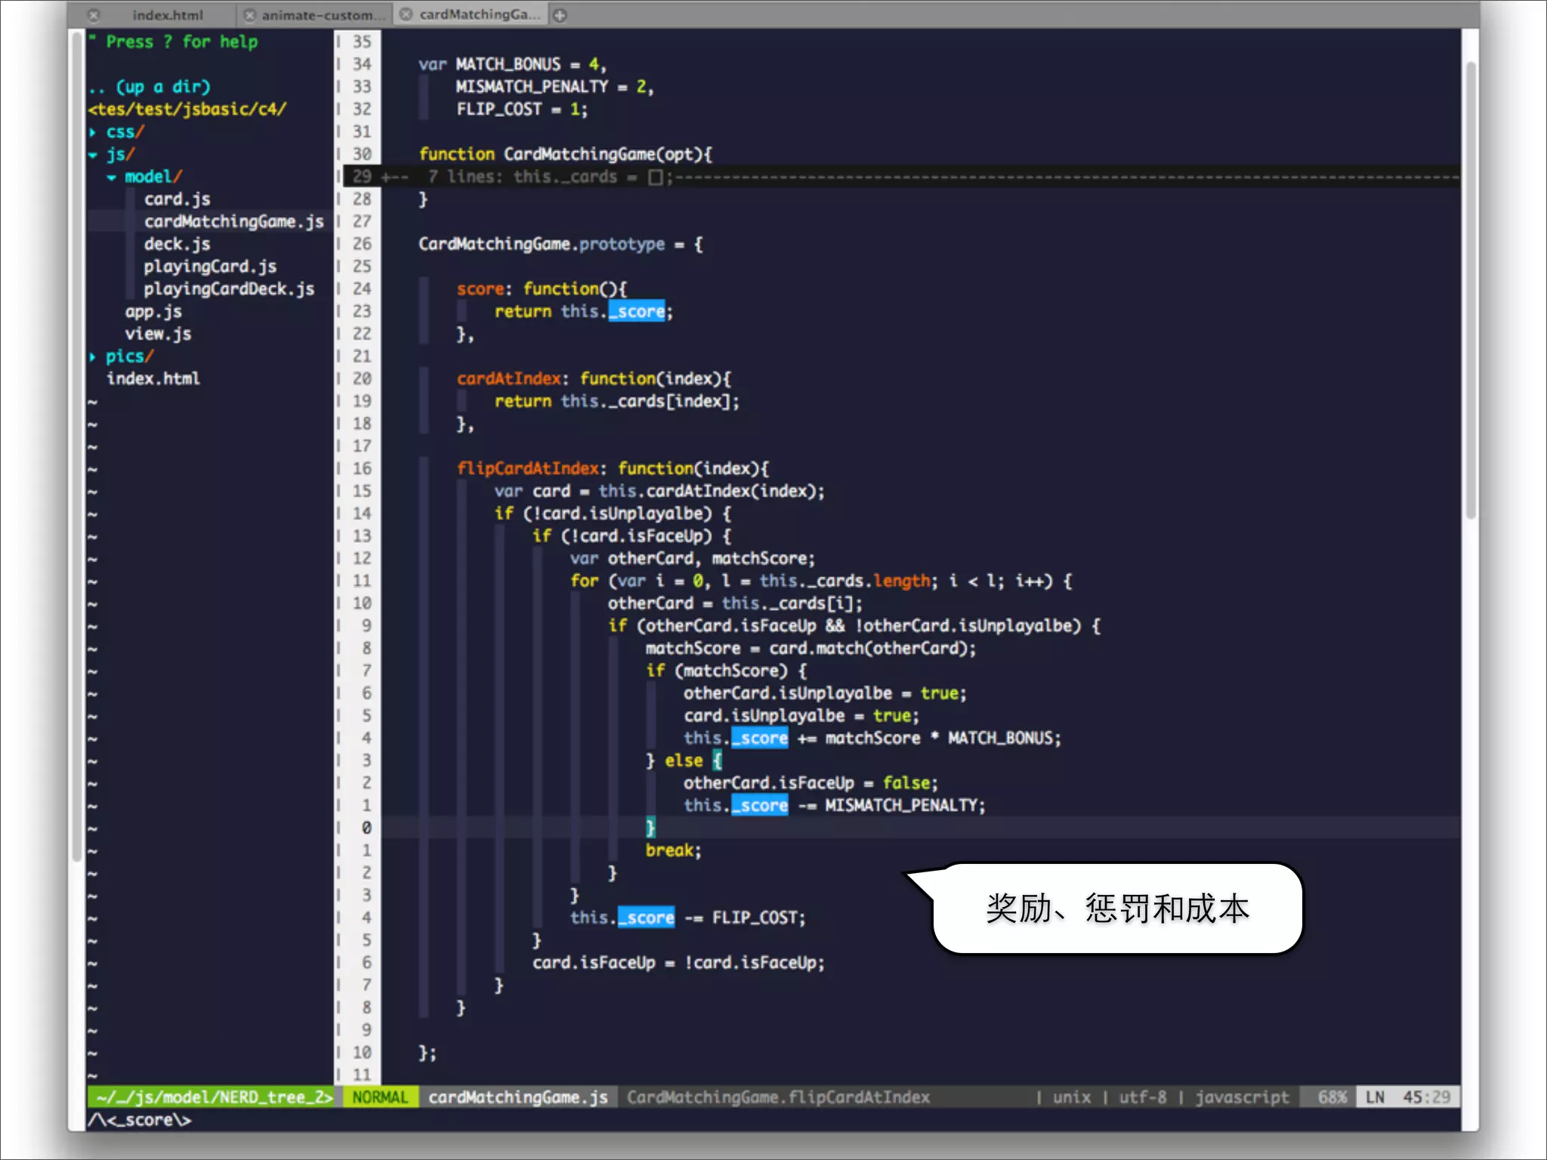Click the for loop line
The image size is (1547, 1160).
tap(821, 581)
